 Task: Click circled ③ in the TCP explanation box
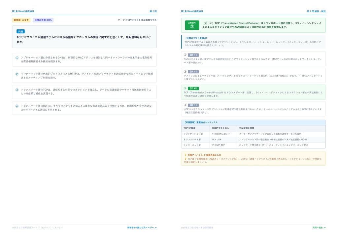click(185, 88)
